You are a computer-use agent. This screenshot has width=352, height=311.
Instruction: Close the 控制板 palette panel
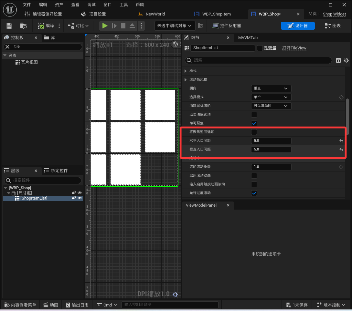pos(36,38)
